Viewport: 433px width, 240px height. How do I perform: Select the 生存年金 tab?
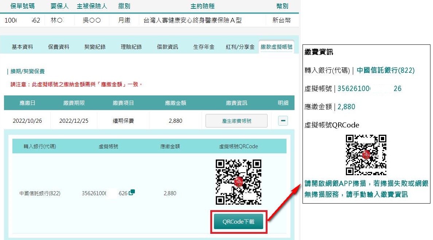pos(204,47)
